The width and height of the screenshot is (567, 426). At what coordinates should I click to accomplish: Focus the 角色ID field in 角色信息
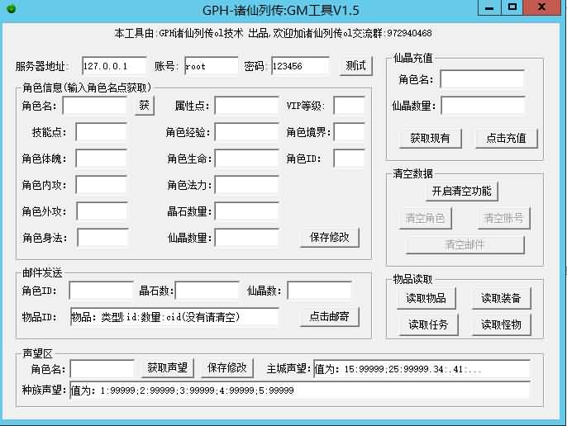tap(349, 159)
